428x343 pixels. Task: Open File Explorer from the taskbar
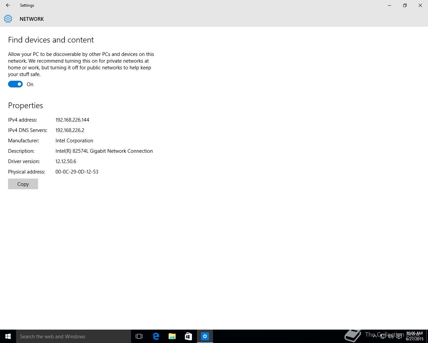coord(172,336)
